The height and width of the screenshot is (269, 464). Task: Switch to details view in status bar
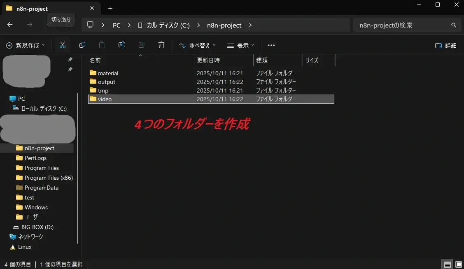pyautogui.click(x=447, y=264)
